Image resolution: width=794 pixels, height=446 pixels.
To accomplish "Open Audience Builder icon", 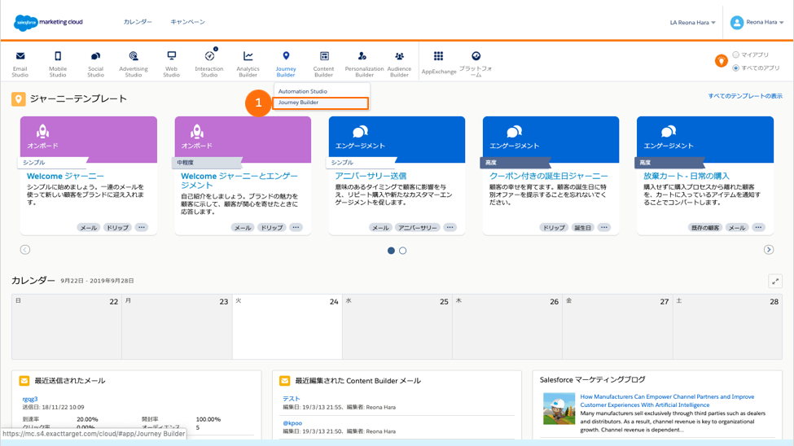I will click(400, 55).
